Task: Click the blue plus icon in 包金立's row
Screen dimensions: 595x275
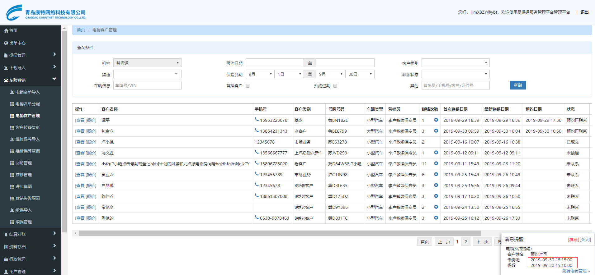Action: click(x=436, y=131)
